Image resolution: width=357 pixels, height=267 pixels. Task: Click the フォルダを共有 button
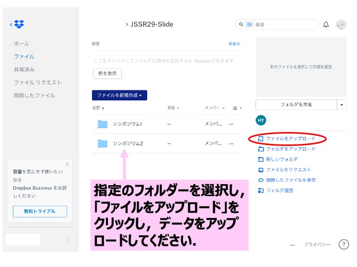click(296, 104)
